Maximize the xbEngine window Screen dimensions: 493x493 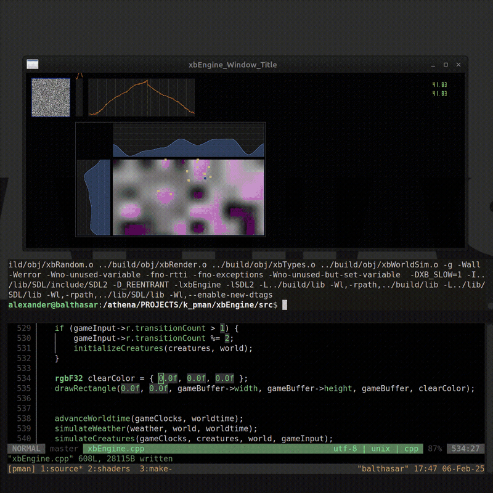tap(445, 65)
